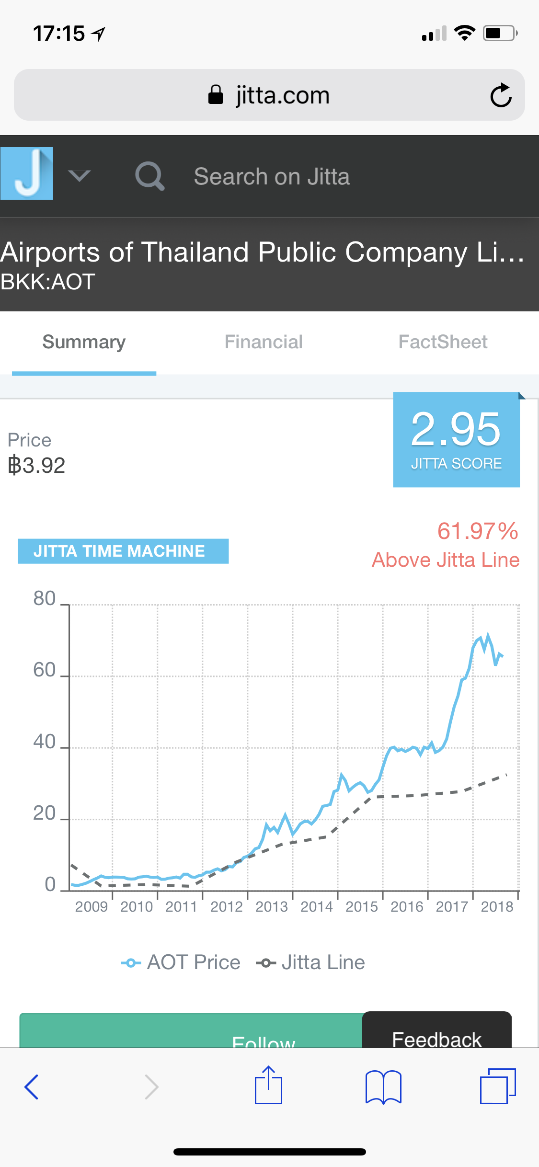Reload the page with refresh icon
Image resolution: width=539 pixels, height=1167 pixels.
(x=501, y=95)
